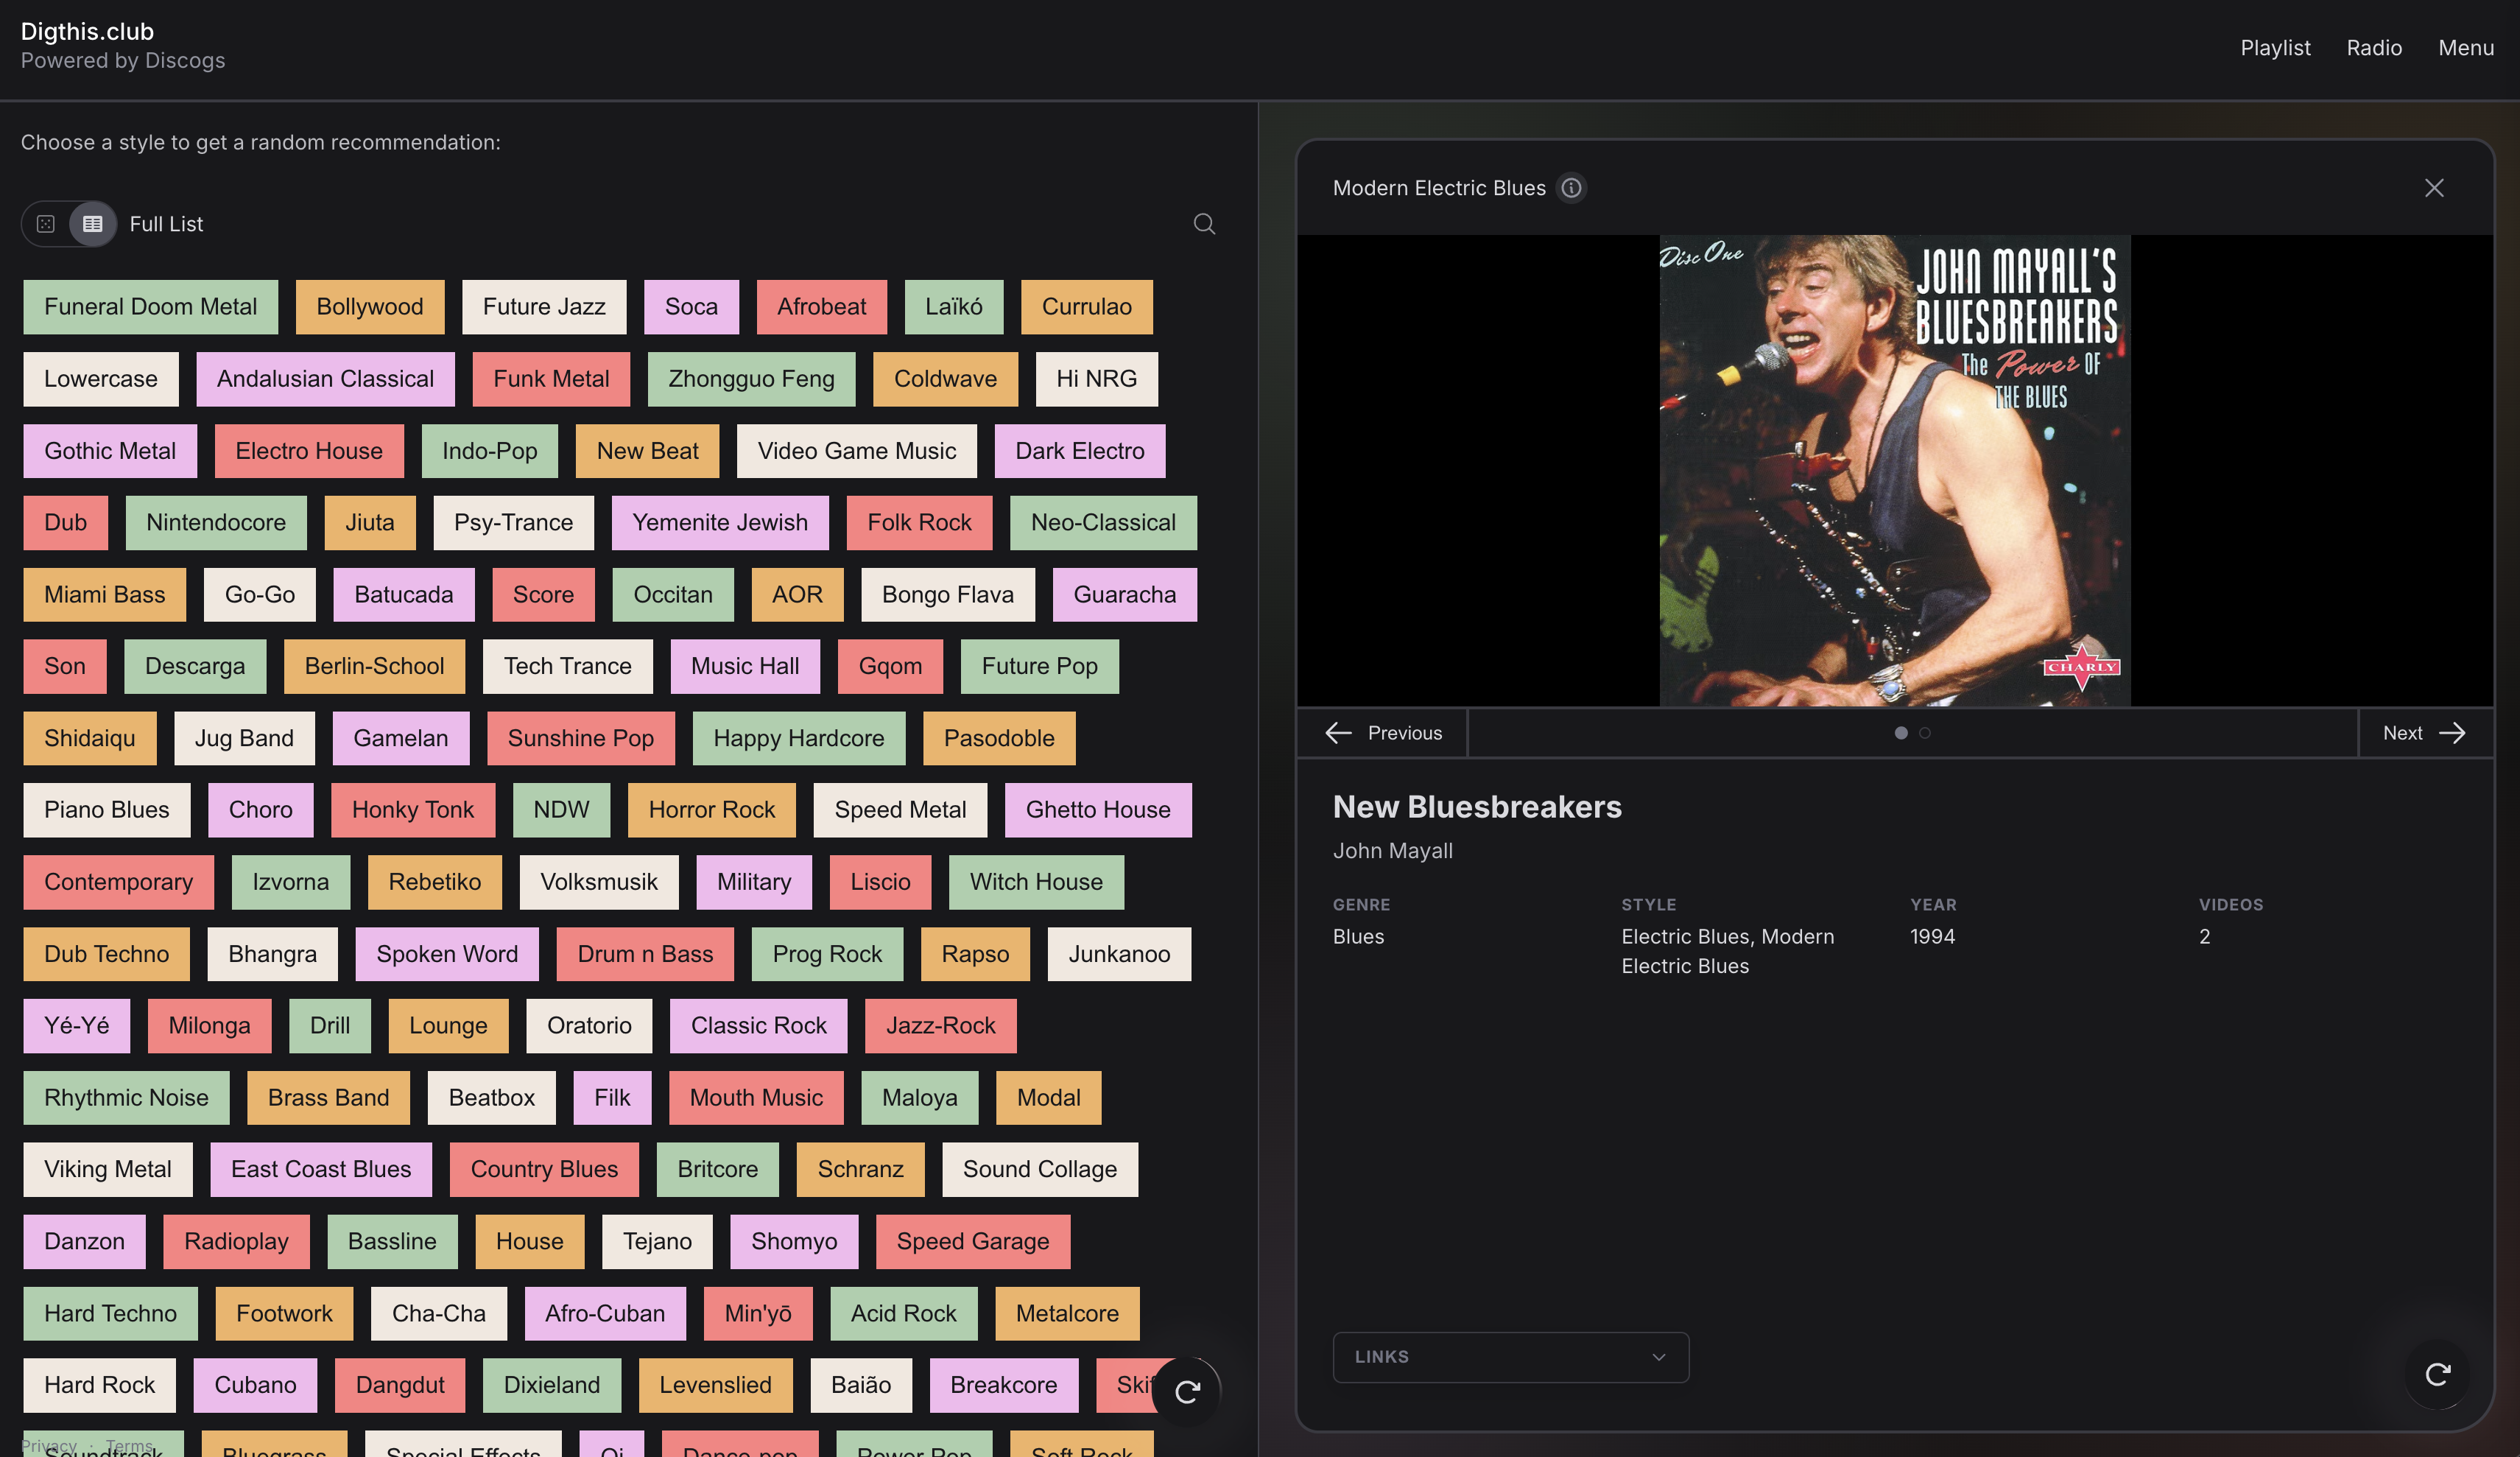Click the left arrow Previous icon
The height and width of the screenshot is (1457, 2520).
tap(1338, 733)
